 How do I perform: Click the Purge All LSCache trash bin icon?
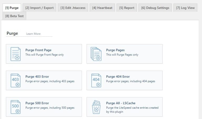[96, 107]
